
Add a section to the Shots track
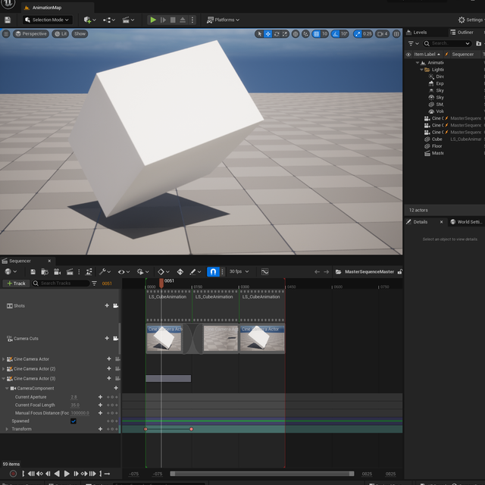[107, 305]
